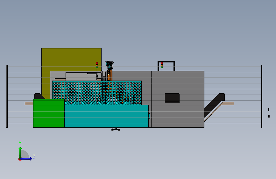Screen dimensions: 276x179
Task: Select the right section of the gray enclosure
Action: 178,99
